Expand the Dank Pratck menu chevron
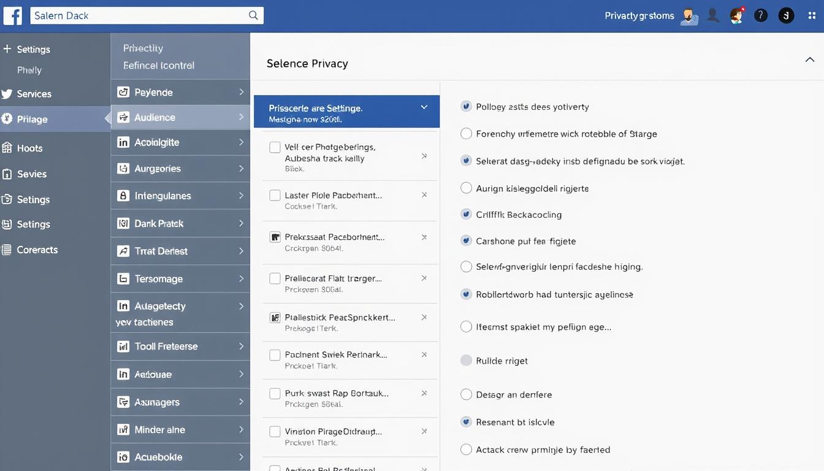 click(x=241, y=223)
